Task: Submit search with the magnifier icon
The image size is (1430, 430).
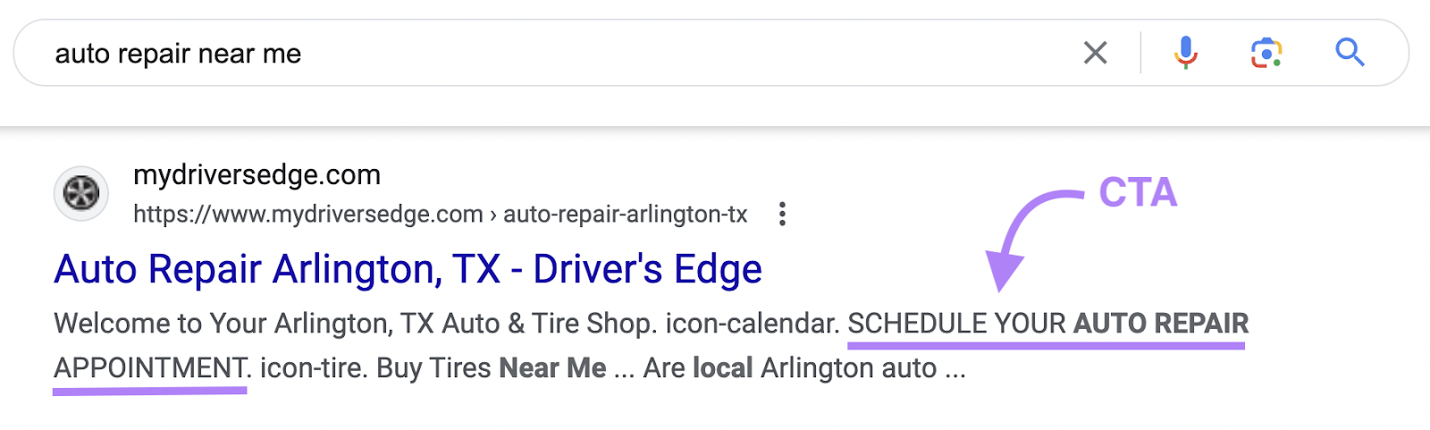Action: [1350, 54]
